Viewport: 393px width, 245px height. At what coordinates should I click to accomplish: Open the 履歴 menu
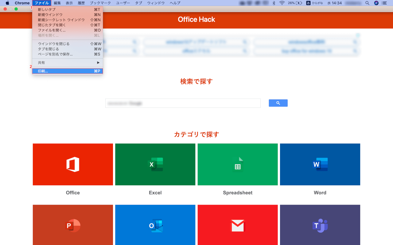(81, 3)
